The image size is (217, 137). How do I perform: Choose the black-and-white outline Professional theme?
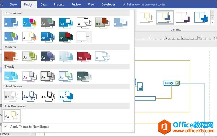pyautogui.click(x=84, y=23)
